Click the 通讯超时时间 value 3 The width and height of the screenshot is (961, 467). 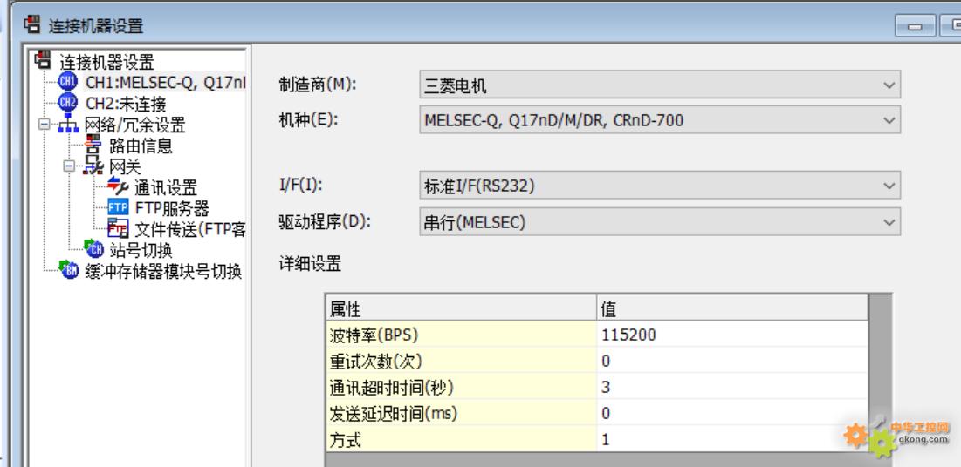(732, 387)
